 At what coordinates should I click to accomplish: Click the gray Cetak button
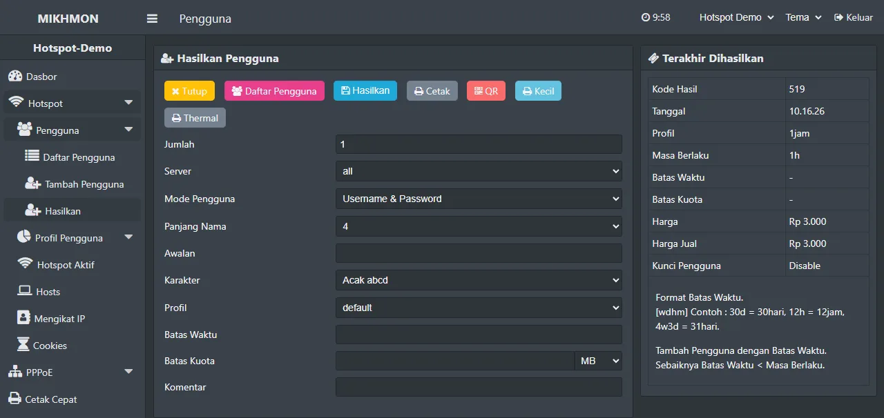432,91
